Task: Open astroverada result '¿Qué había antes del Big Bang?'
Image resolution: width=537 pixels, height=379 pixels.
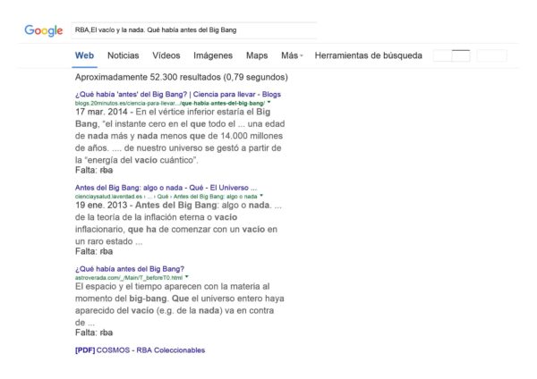Action: coord(130,269)
